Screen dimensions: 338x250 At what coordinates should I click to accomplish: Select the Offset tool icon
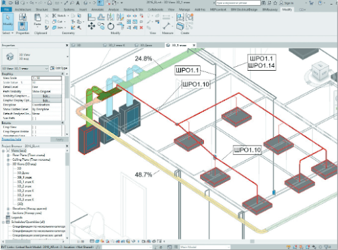click(101, 17)
